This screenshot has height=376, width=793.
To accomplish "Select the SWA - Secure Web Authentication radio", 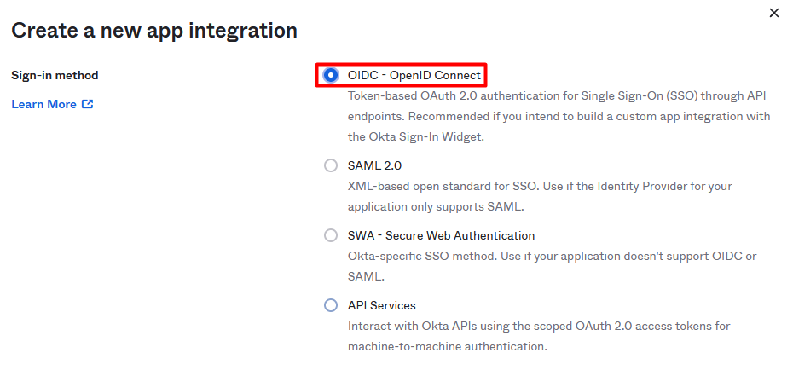I will tap(331, 235).
